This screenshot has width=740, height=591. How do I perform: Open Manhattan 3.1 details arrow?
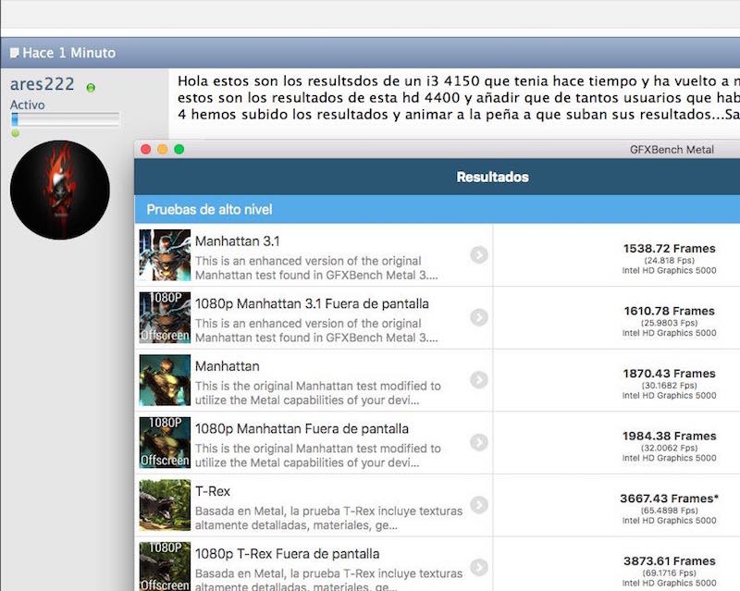pos(479,255)
